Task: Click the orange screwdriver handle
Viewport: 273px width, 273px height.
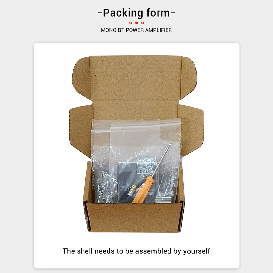Action: [143, 190]
